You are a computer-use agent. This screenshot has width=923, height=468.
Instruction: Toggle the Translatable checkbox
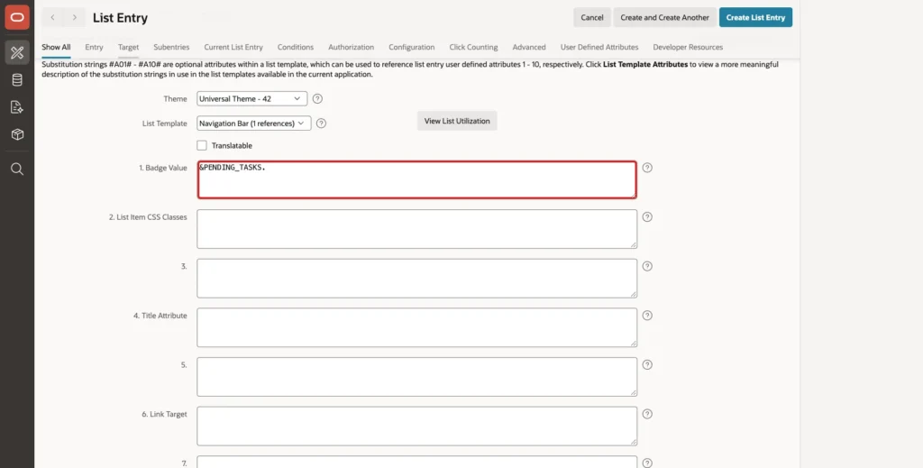202,145
